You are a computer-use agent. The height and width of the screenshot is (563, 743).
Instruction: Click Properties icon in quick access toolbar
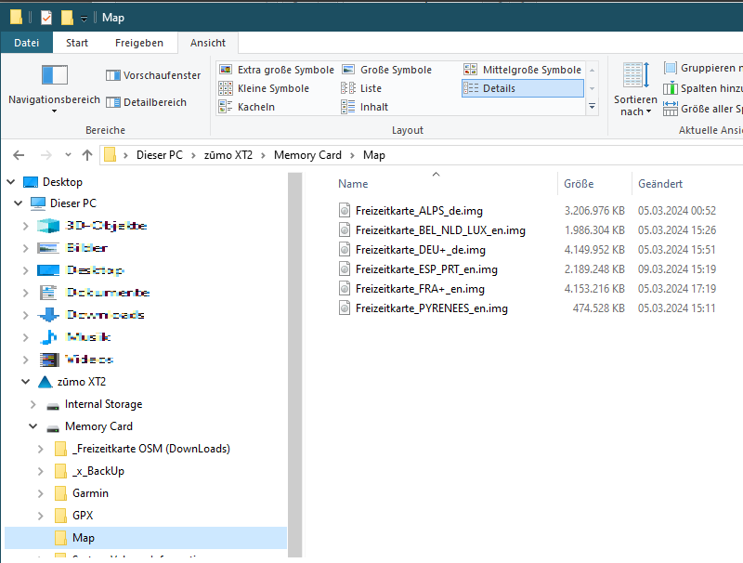pyautogui.click(x=46, y=18)
